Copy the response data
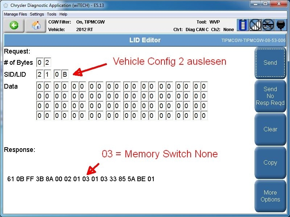Viewport: 290px width, 217px height. (x=270, y=162)
